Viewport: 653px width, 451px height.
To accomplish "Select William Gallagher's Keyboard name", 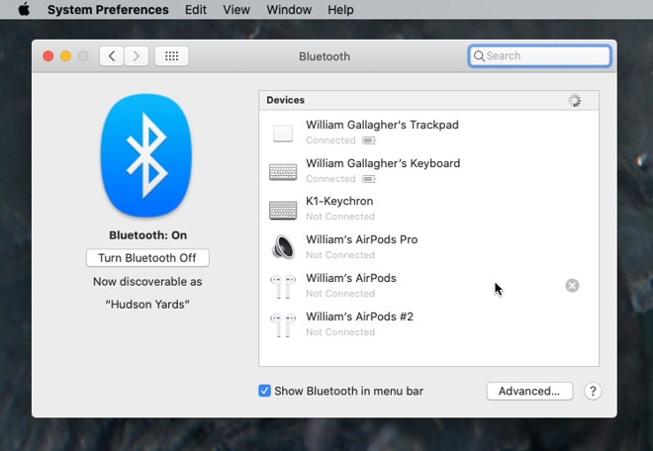I will pyautogui.click(x=383, y=163).
